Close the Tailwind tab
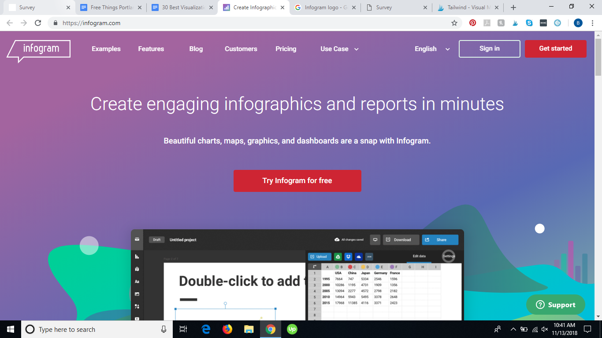This screenshot has height=338, width=602. click(x=497, y=7)
